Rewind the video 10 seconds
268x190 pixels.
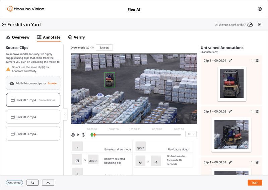(73, 135)
